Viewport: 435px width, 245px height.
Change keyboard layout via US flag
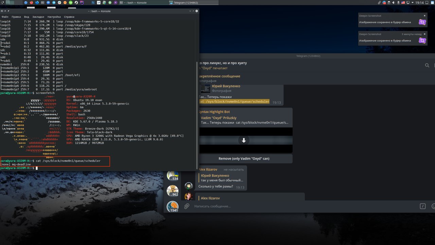coord(403,2)
